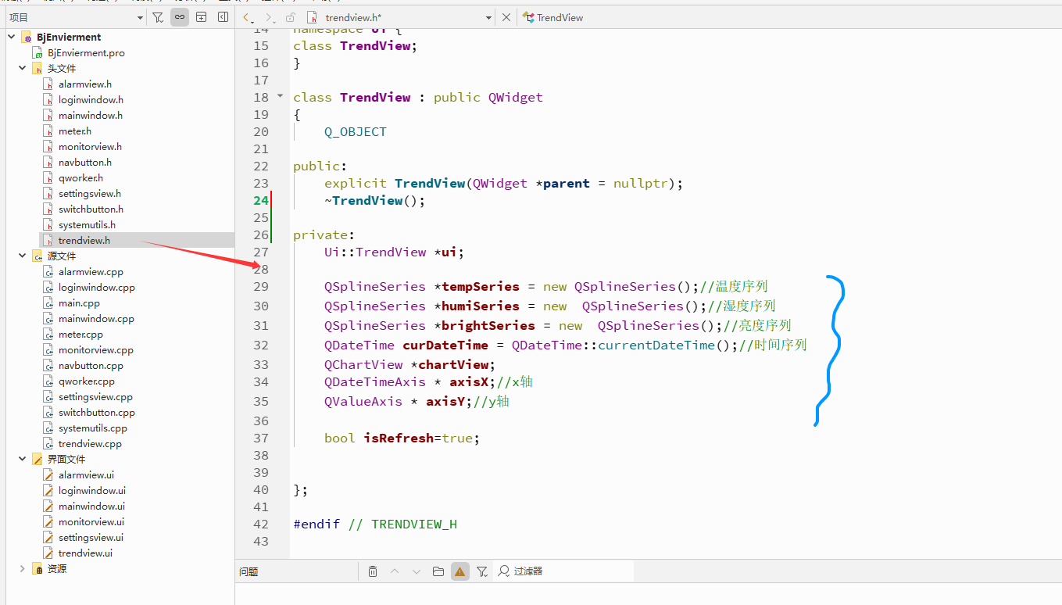Collapse the 源文件 folder
This screenshot has width=1062, height=605.
[22, 256]
